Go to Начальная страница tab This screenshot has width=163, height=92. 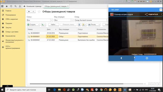pyautogui.click(x=33, y=6)
